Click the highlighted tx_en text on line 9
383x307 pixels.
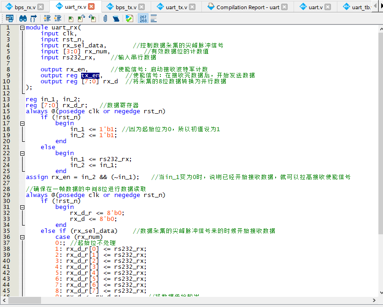[x=90, y=75]
